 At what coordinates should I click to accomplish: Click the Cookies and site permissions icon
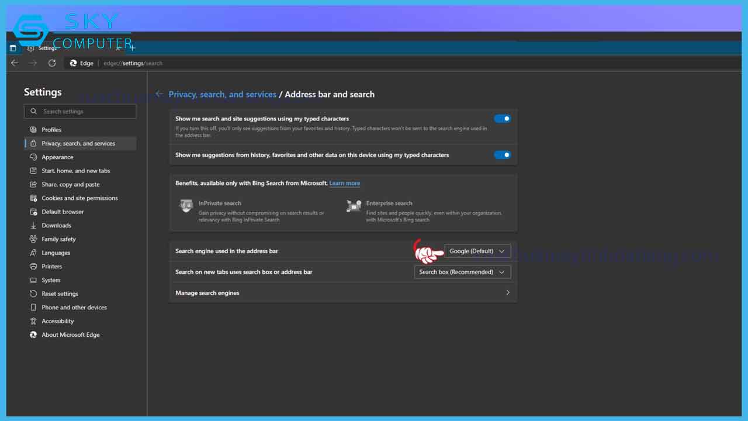(33, 198)
